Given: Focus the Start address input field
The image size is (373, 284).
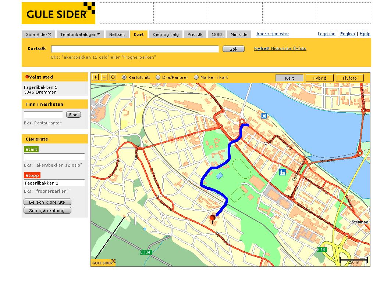Looking at the screenshot, I should [x=54, y=157].
